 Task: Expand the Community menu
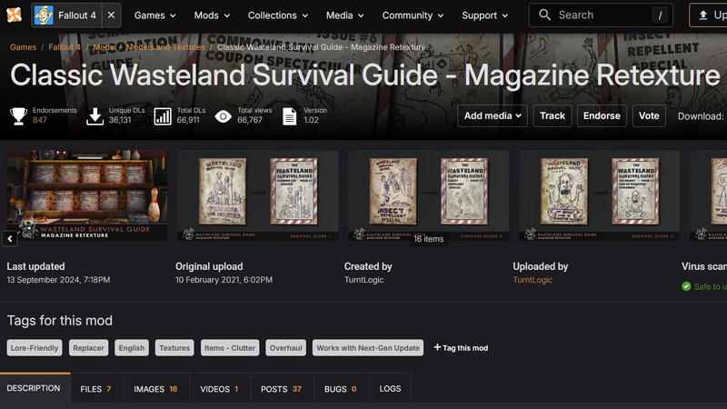[x=413, y=15]
